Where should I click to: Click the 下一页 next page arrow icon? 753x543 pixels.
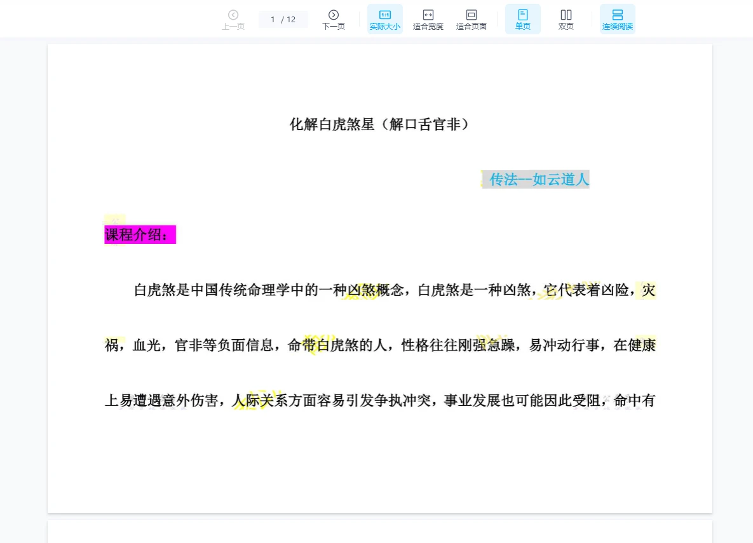[334, 15]
